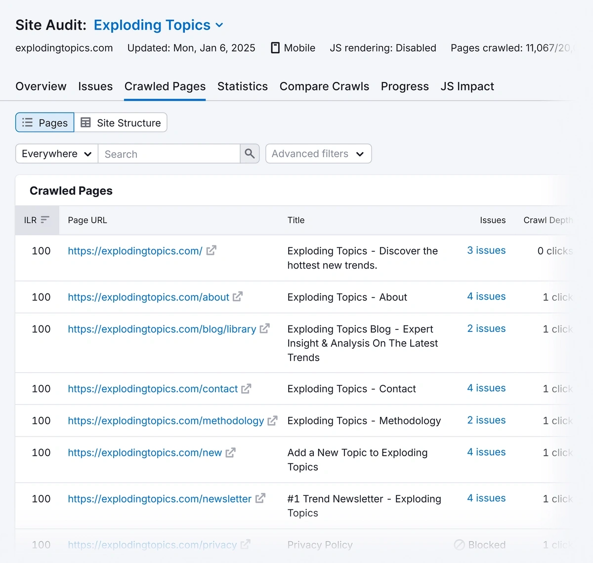Open the Everywhere search scope dropdown
Screen dimensions: 593x563
[57, 154]
